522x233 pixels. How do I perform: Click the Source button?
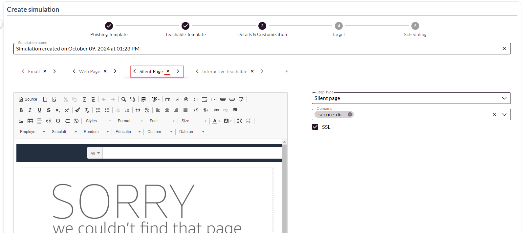coord(28,99)
